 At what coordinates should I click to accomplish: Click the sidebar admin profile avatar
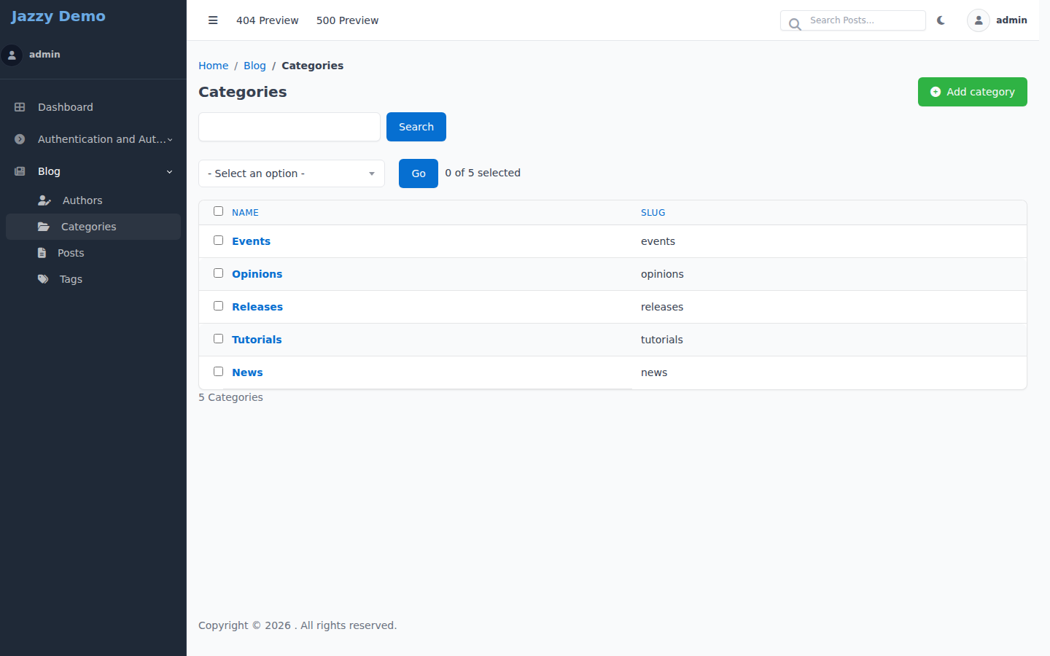(12, 55)
